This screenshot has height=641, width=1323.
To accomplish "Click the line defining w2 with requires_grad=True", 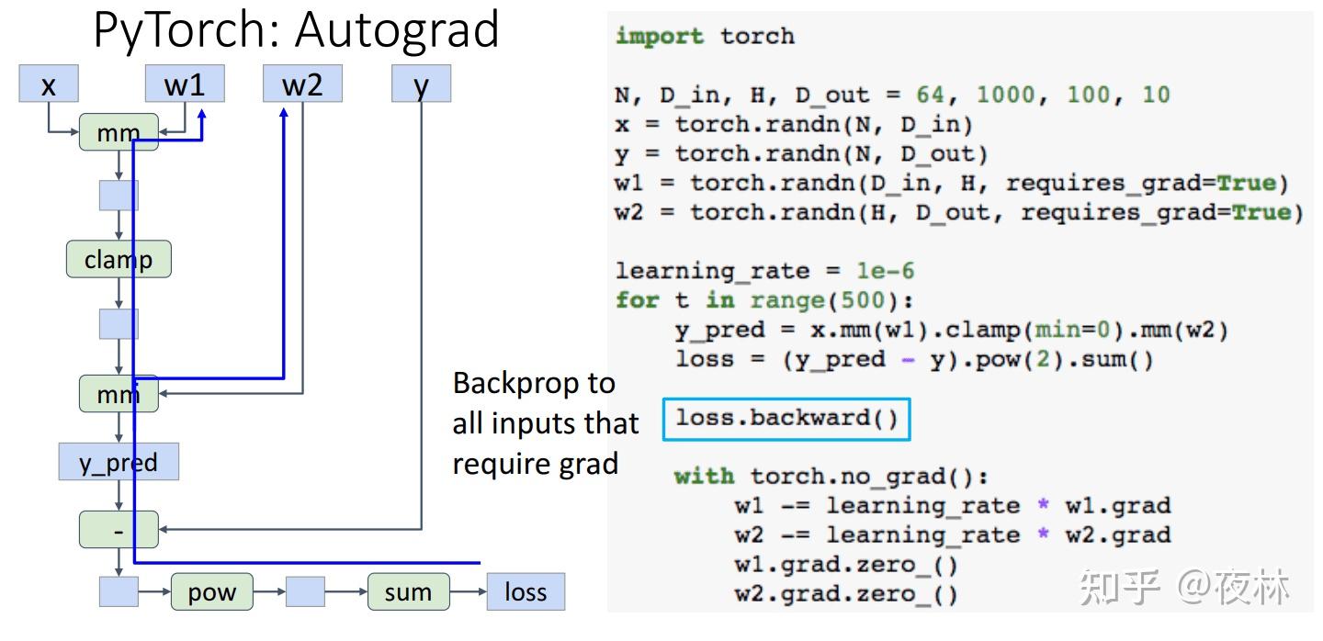I will tap(959, 212).
